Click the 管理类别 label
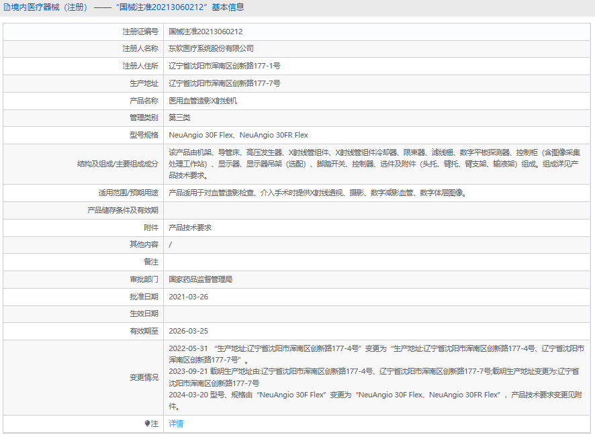This screenshot has width=595, height=439. pos(144,117)
